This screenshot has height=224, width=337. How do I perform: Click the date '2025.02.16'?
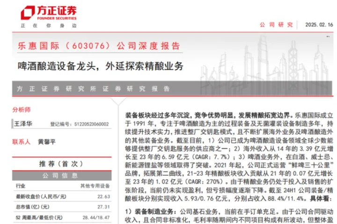pos(319,25)
